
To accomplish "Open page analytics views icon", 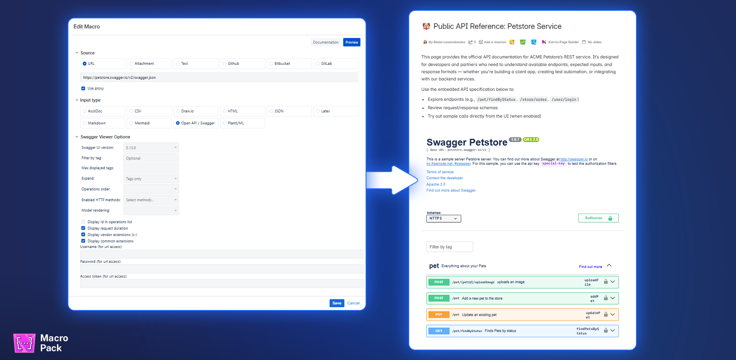I will click(471, 42).
